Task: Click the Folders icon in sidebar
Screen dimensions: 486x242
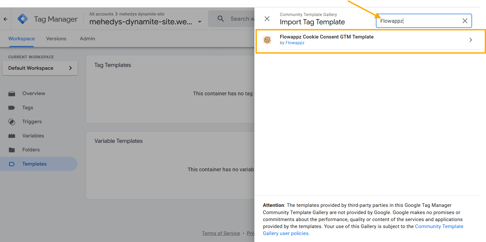Action: tap(12, 150)
